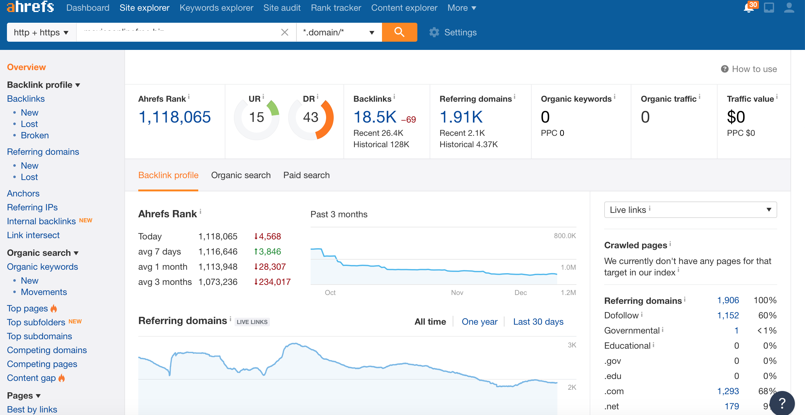Show info tooltip next to Ahrefs Rank metric
The height and width of the screenshot is (415, 805).
(x=189, y=97)
